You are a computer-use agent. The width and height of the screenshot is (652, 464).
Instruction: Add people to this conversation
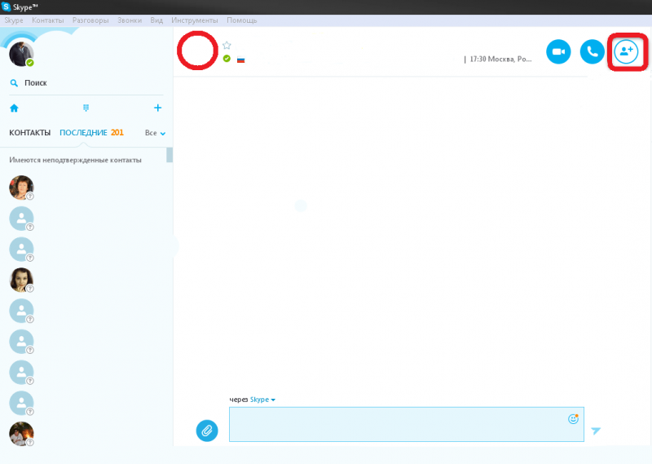click(626, 52)
